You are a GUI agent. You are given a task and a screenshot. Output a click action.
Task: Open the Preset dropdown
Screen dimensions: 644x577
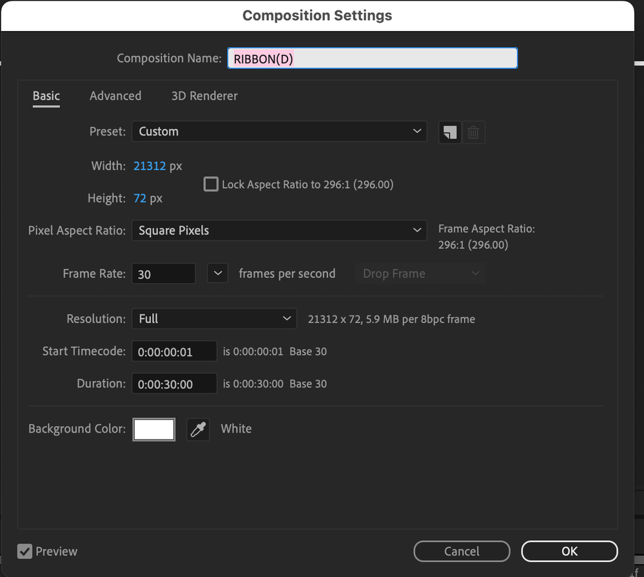coord(279,132)
